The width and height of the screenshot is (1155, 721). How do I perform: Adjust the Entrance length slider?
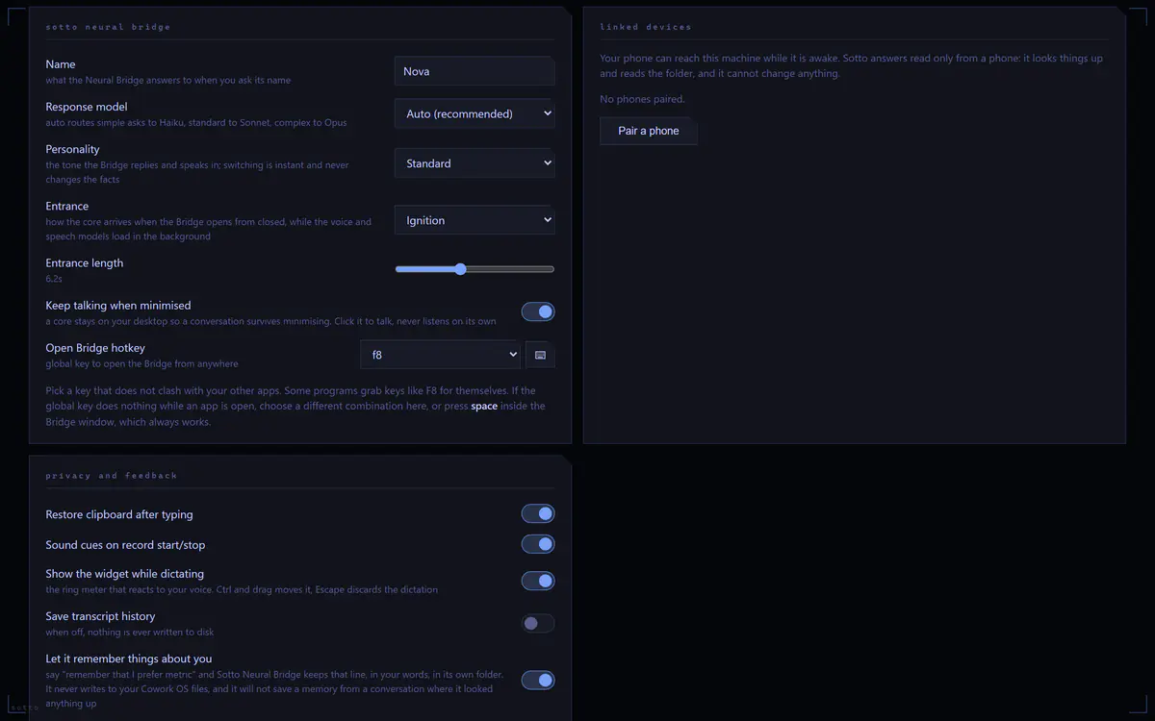pos(475,269)
